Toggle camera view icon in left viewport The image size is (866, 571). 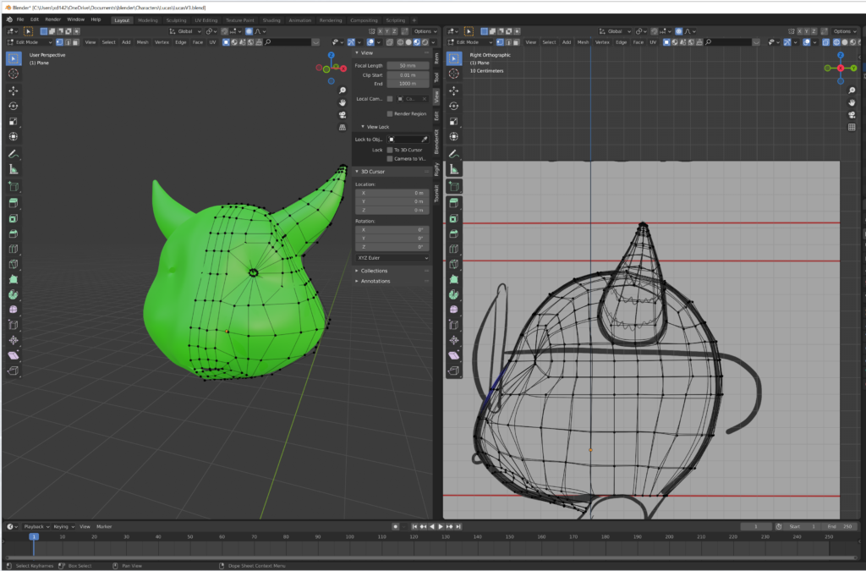point(343,115)
